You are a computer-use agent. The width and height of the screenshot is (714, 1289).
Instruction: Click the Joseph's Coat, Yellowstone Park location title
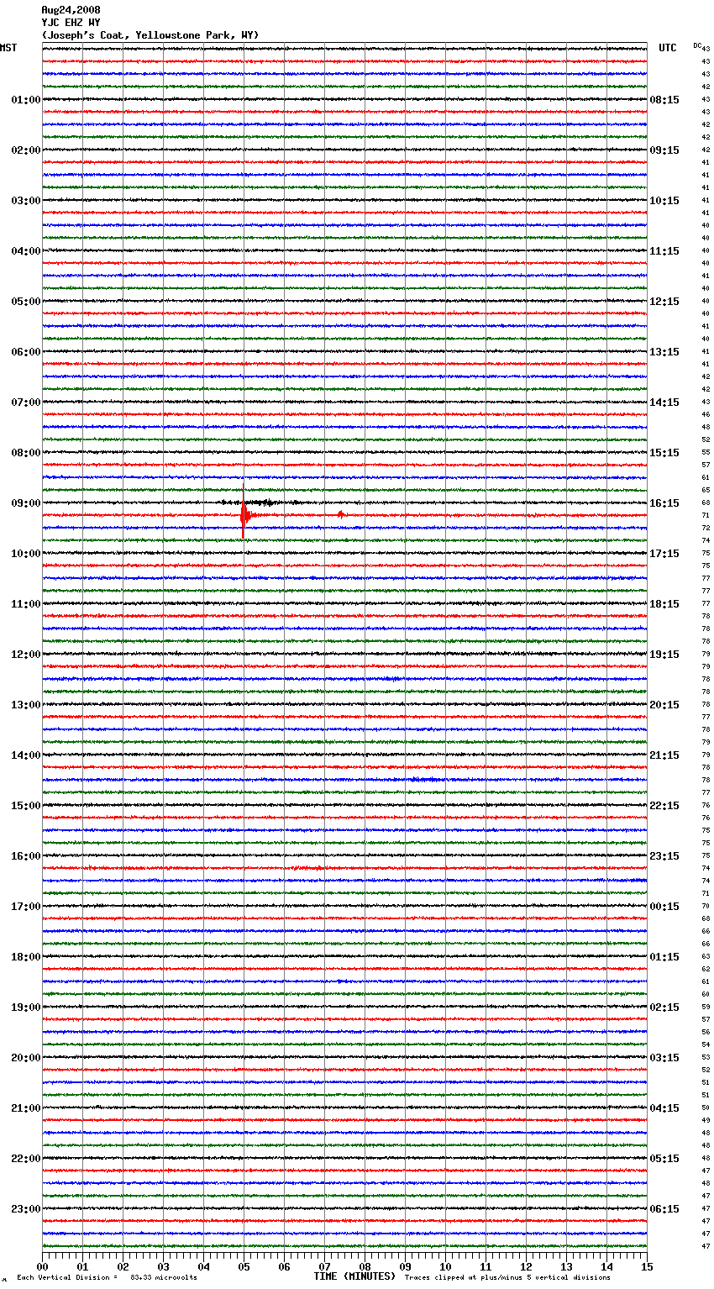pyautogui.click(x=150, y=35)
